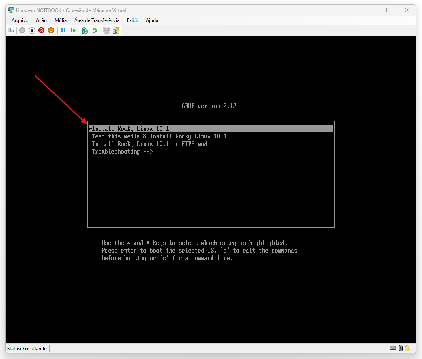Pause the virtual machine with the blue pause icon
The image size is (422, 359).
[x=63, y=30]
